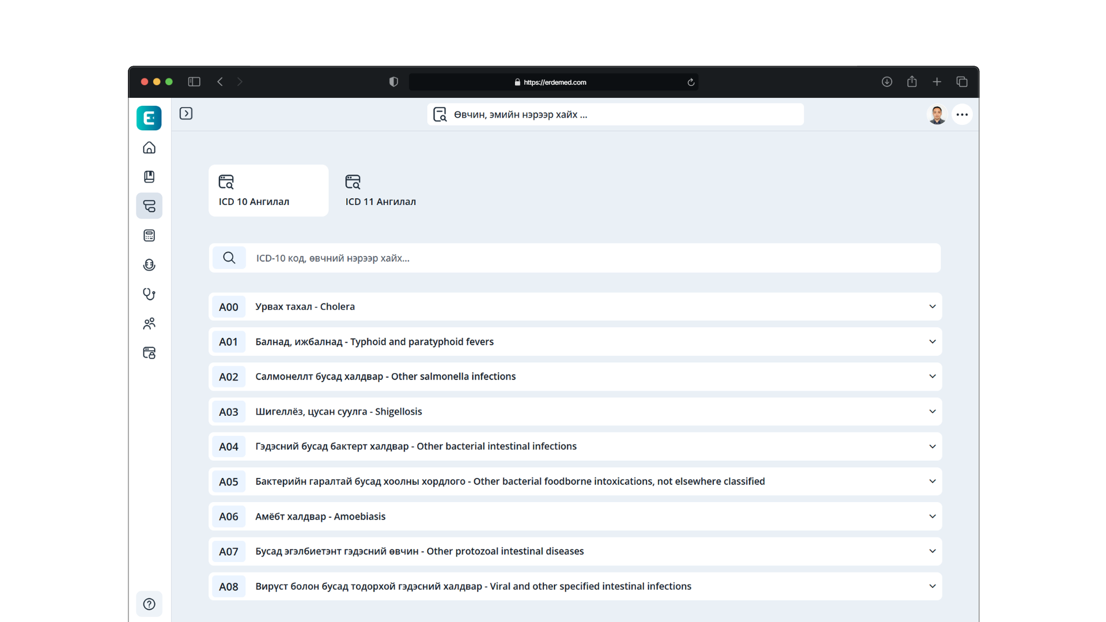Click the AI assistant face icon
The image size is (1106, 622).
point(149,265)
